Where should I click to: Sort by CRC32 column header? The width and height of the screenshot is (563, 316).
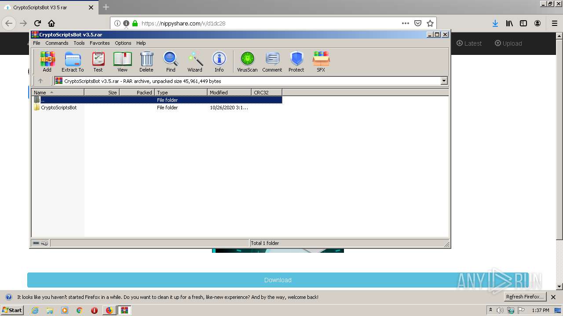[267, 92]
